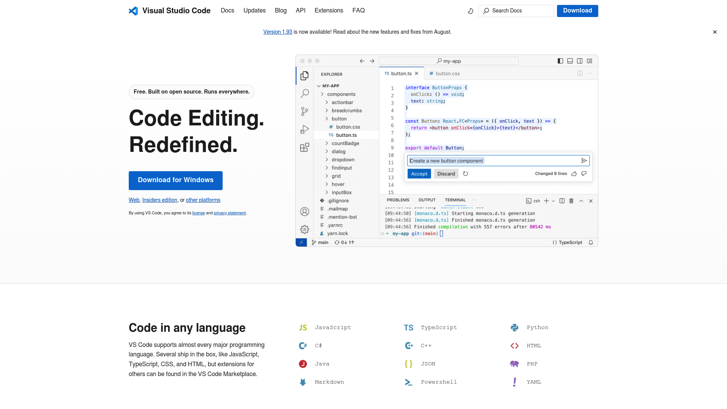
Task: Expand the countBadge folder
Action: pyautogui.click(x=345, y=144)
